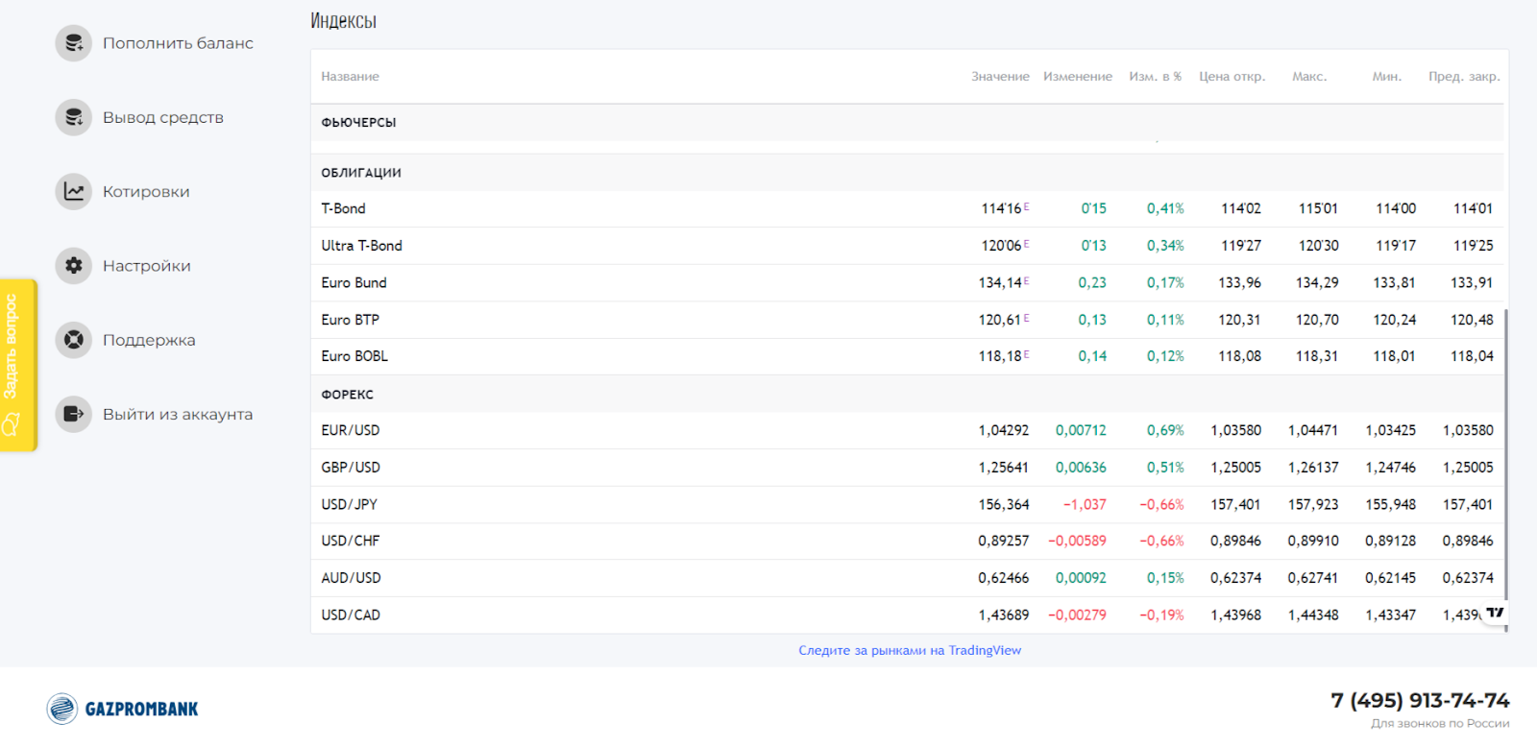Select the Ultra T-Bond row name
The width and height of the screenshot is (1537, 748).
361,246
